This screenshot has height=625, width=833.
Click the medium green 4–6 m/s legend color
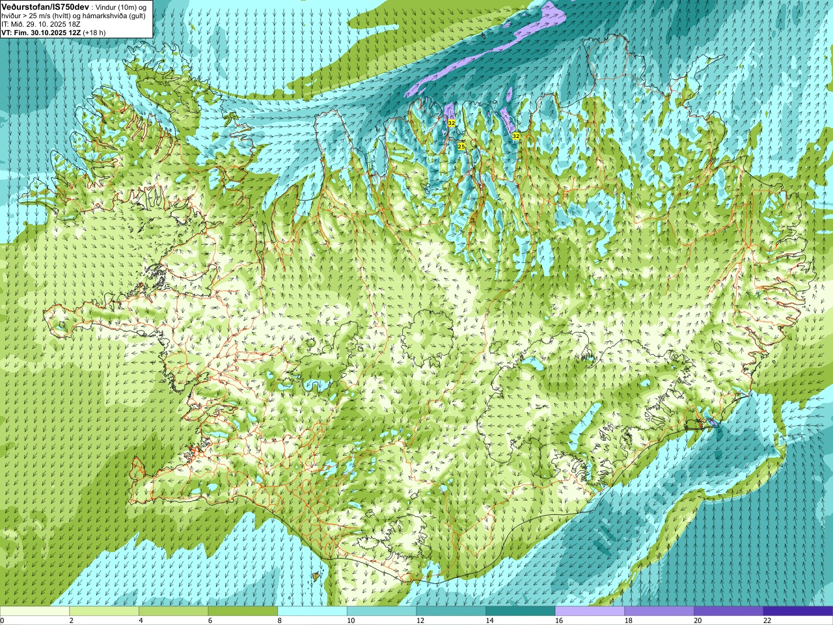tap(174, 611)
